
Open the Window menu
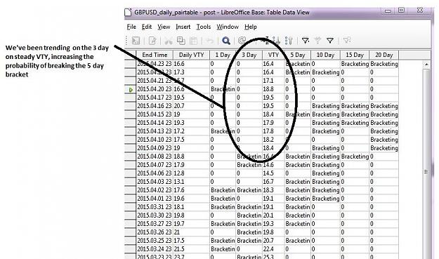[228, 27]
